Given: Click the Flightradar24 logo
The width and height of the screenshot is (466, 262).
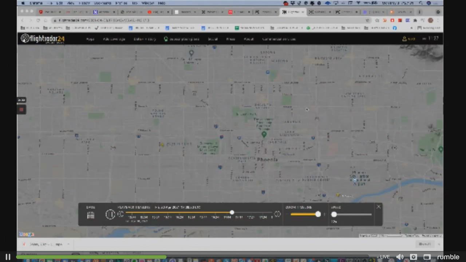Looking at the screenshot, I should click(x=43, y=39).
